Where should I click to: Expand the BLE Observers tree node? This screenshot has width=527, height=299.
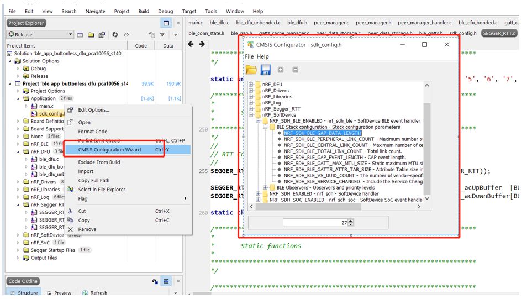click(x=265, y=188)
